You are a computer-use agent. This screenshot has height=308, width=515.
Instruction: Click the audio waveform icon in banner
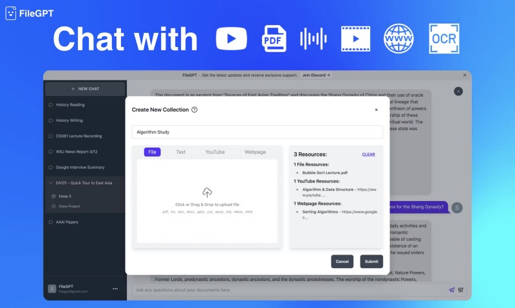coord(314,39)
